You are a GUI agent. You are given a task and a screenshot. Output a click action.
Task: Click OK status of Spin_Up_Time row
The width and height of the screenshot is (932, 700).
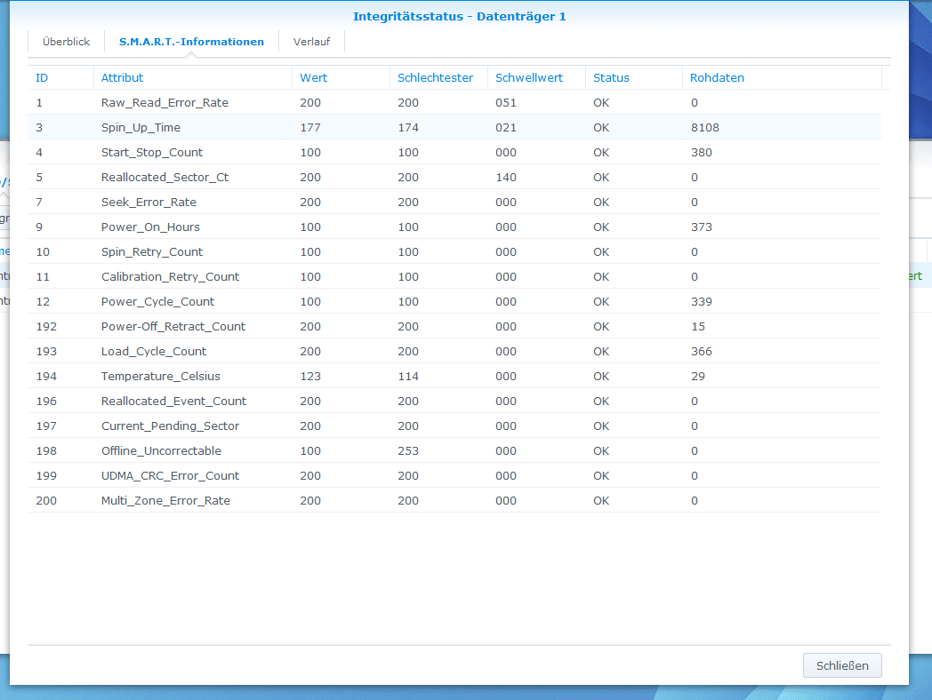(x=601, y=128)
